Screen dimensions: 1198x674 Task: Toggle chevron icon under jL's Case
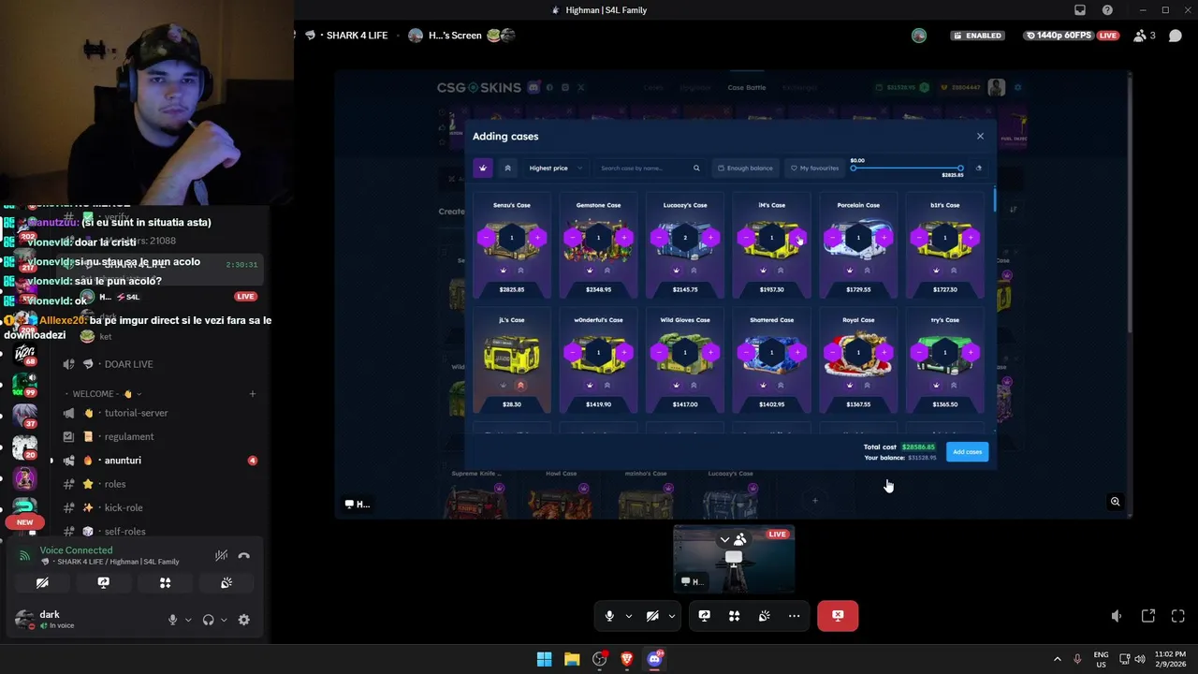[x=520, y=386]
